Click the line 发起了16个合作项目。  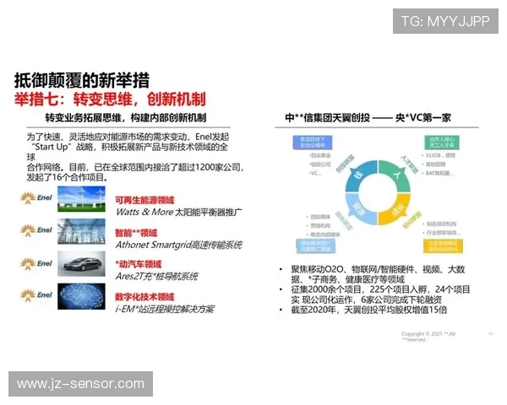(x=68, y=177)
